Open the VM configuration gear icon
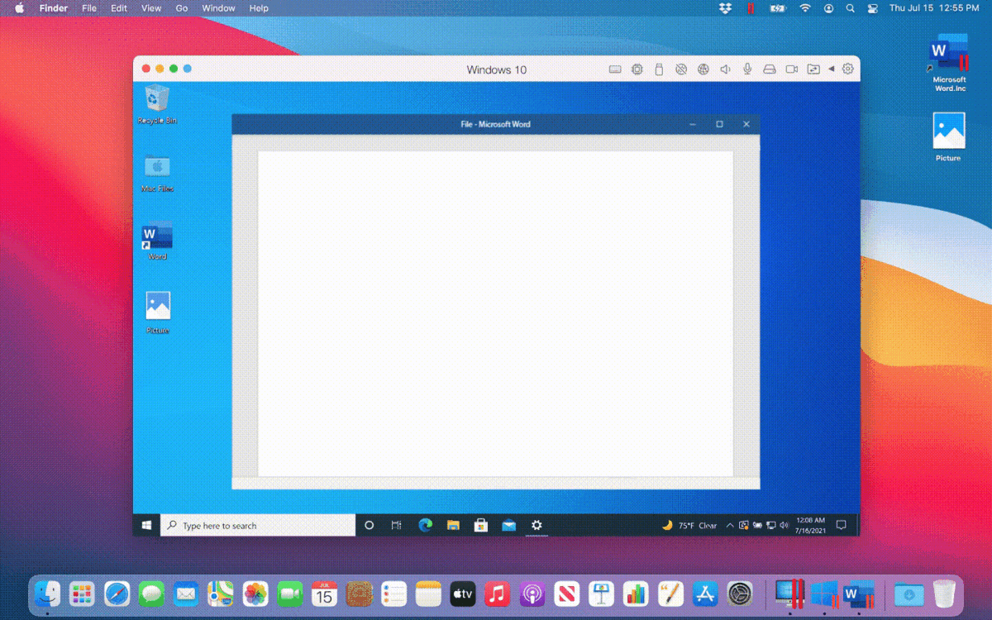The height and width of the screenshot is (620, 992). point(847,69)
